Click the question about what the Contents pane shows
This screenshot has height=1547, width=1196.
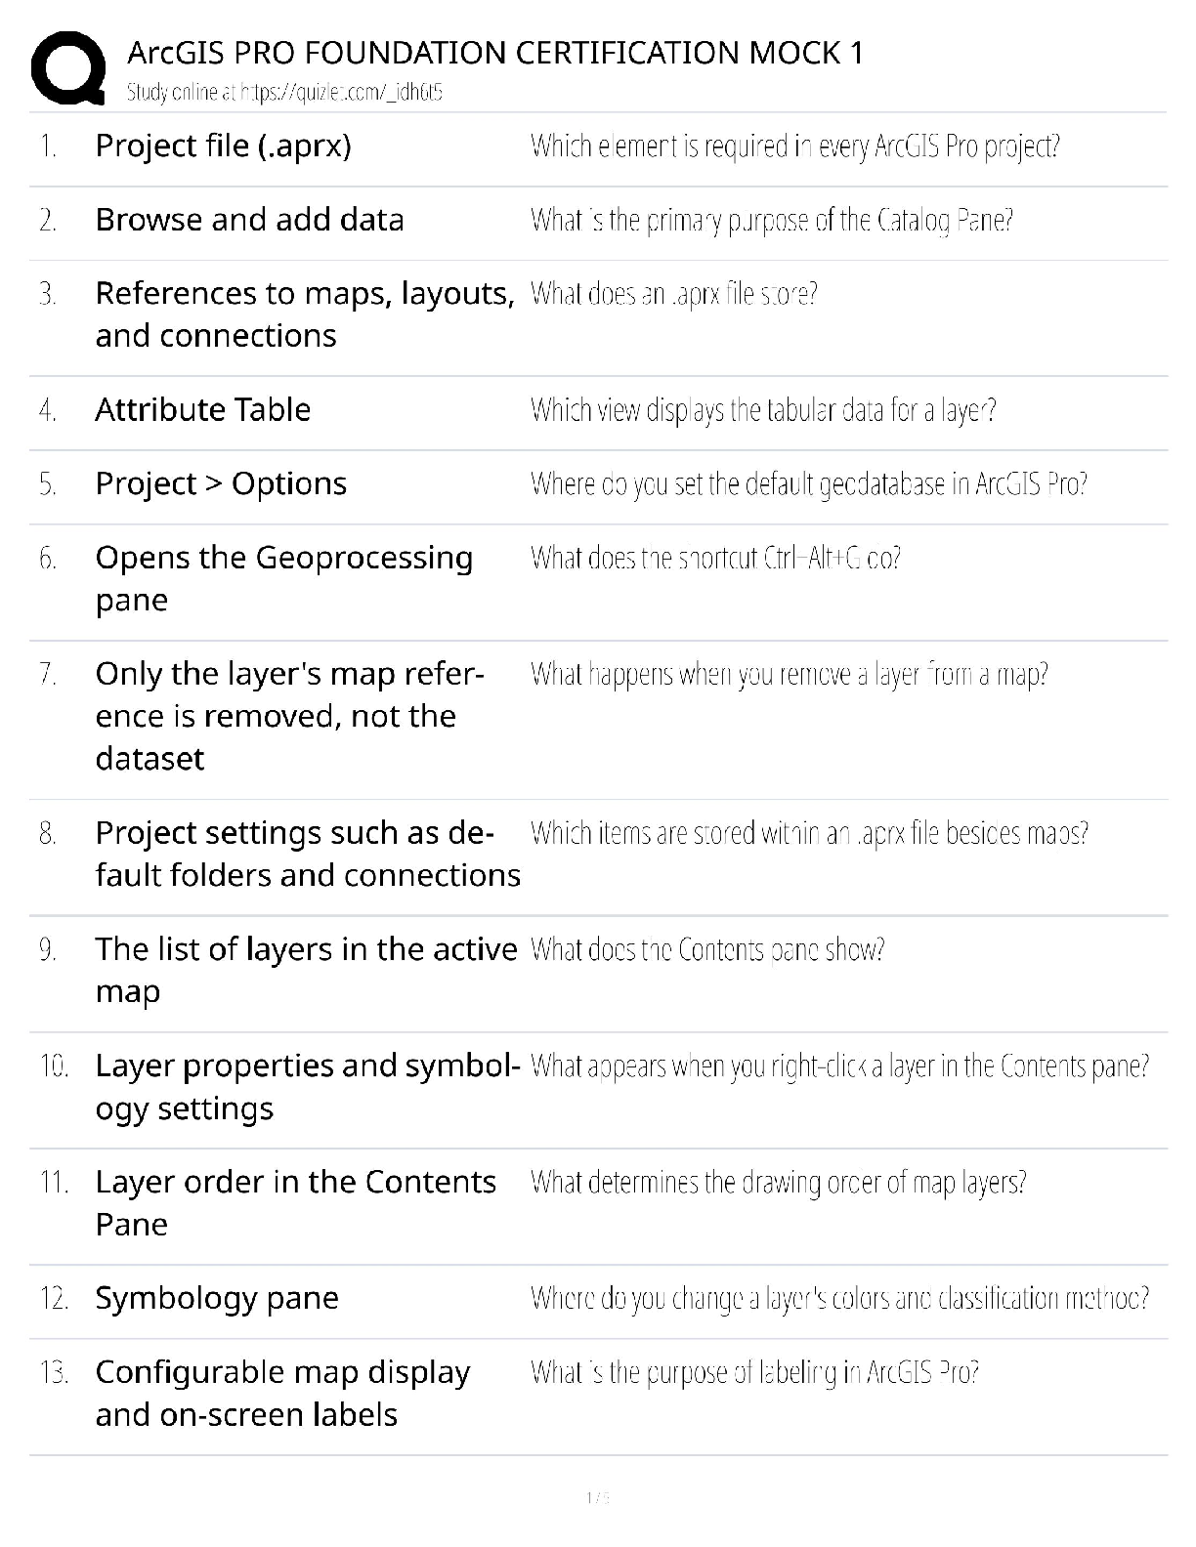click(x=707, y=949)
